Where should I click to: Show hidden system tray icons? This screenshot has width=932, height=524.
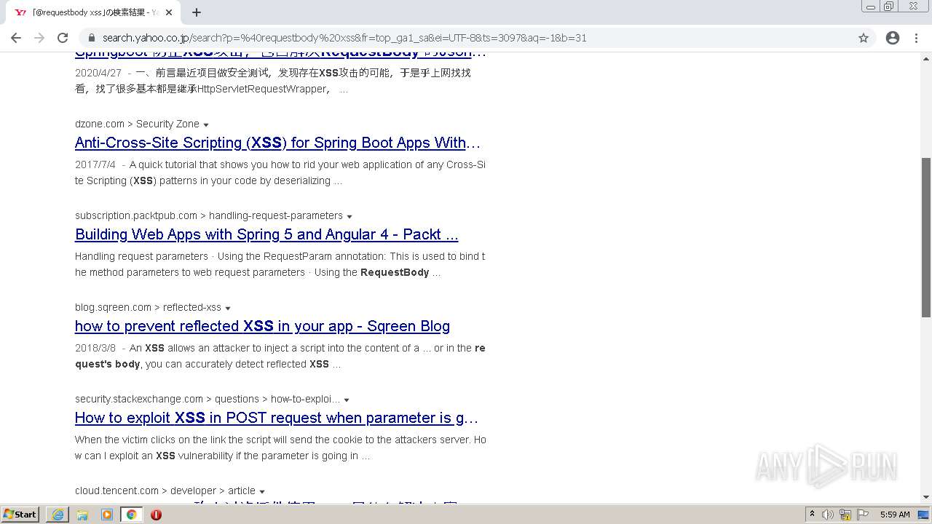tap(812, 515)
